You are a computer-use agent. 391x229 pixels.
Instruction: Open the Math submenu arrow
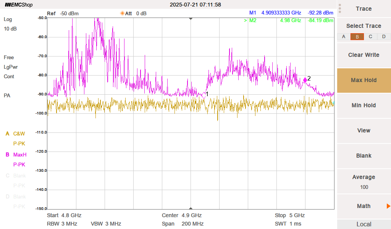point(388,206)
